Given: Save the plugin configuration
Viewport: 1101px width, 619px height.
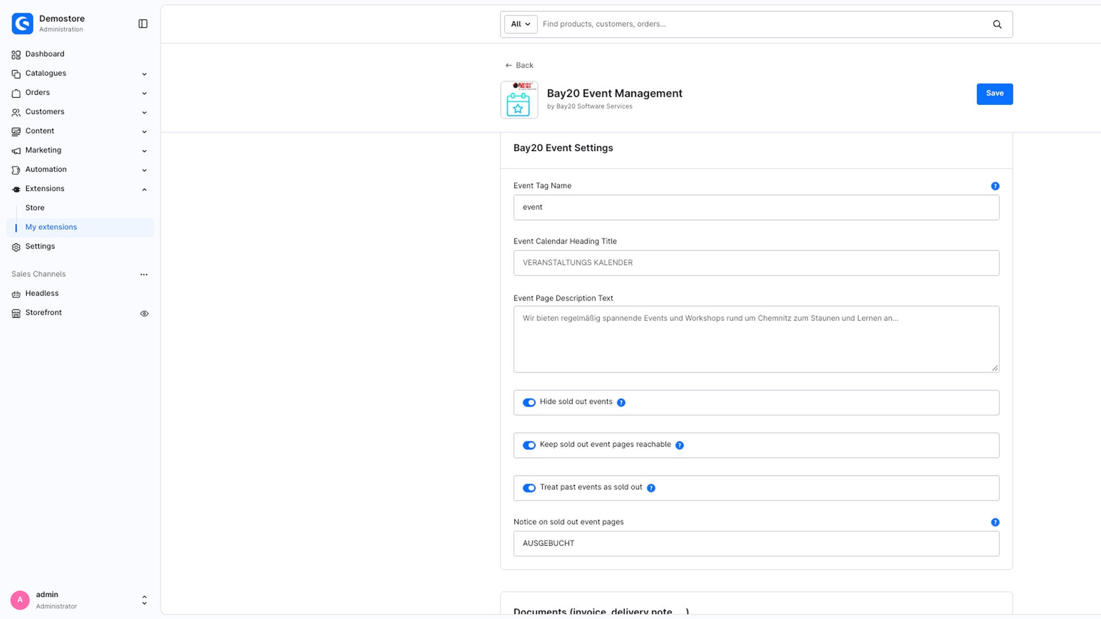Looking at the screenshot, I should coord(994,94).
